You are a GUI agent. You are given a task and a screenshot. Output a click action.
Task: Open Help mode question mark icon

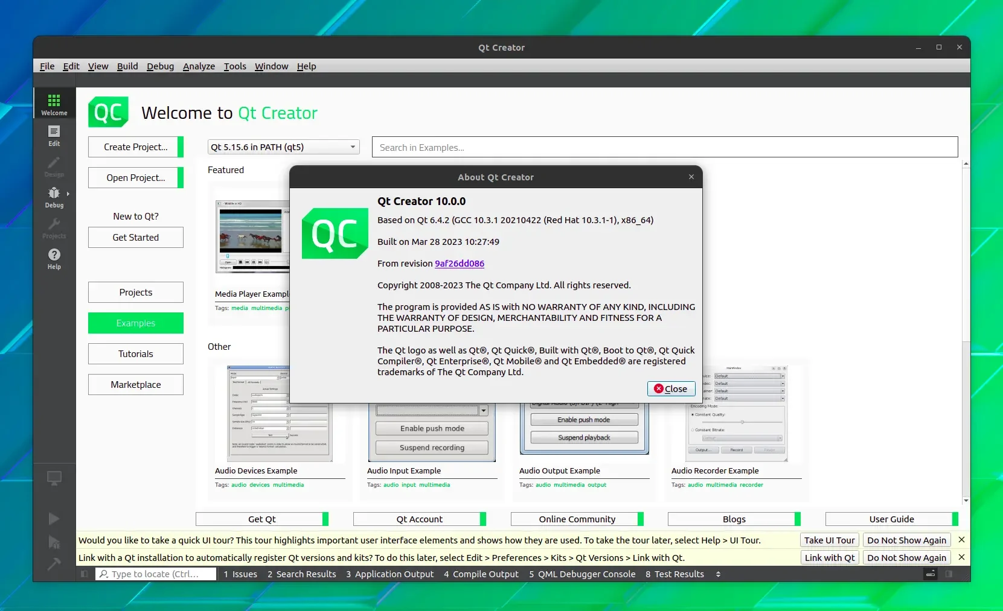pyautogui.click(x=54, y=258)
